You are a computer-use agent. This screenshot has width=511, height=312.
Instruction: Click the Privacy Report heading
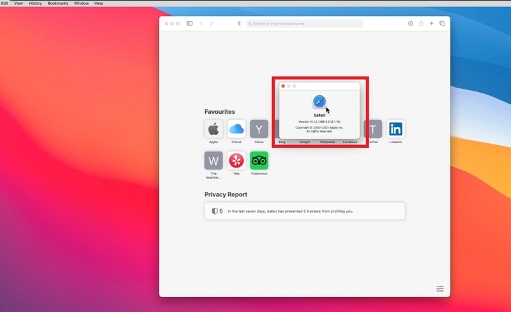tap(226, 194)
